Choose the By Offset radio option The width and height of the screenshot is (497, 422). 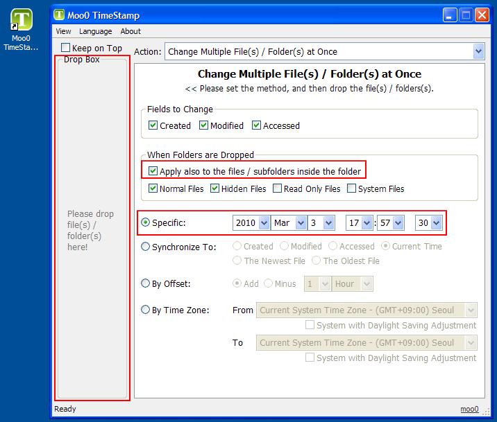(x=145, y=283)
